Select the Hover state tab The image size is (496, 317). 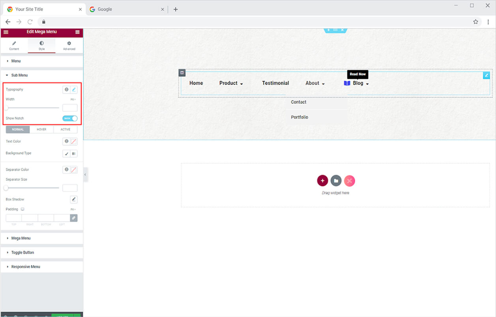tap(41, 129)
